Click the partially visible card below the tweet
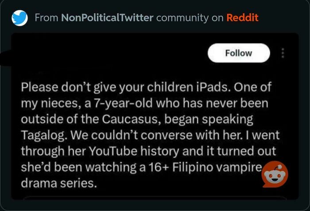This screenshot has height=211, width=310. [x=155, y=198]
